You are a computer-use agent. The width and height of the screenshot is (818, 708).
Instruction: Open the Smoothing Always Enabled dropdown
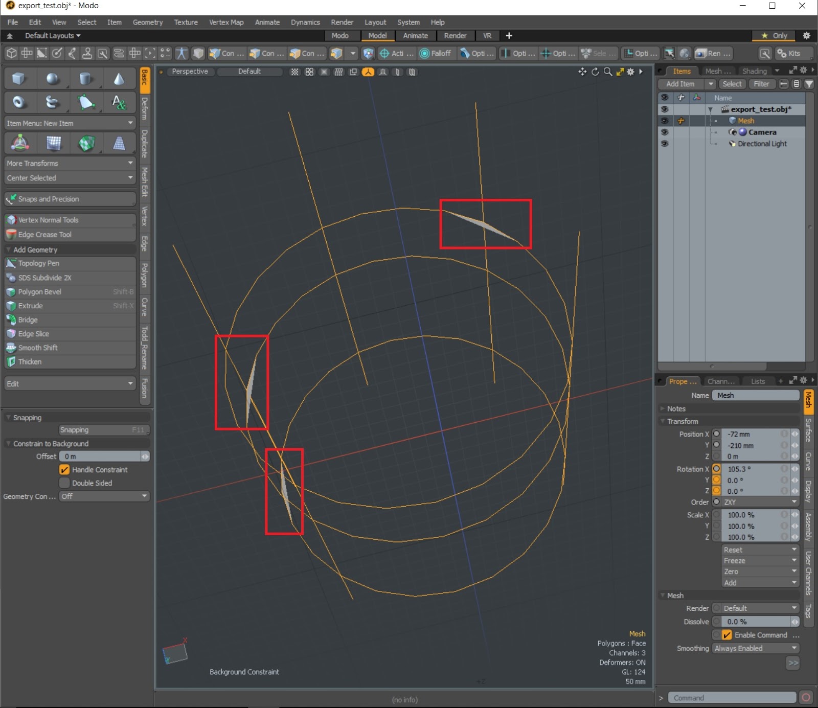coord(755,648)
